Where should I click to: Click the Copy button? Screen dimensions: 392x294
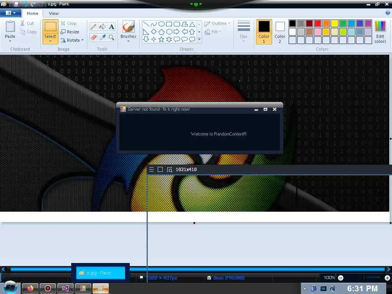tap(28, 32)
